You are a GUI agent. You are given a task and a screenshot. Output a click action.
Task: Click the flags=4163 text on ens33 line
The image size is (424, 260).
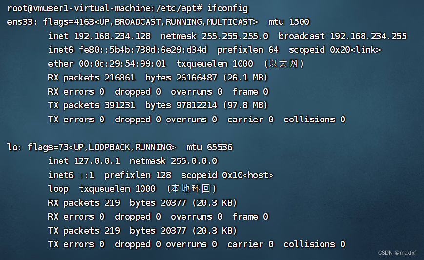click(69, 22)
